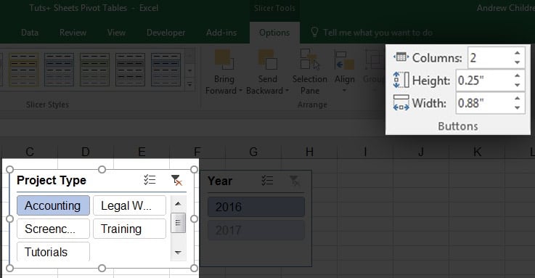This screenshot has width=535, height=278.
Task: Apply the fifth slicer style in gallery
Action: 166,70
